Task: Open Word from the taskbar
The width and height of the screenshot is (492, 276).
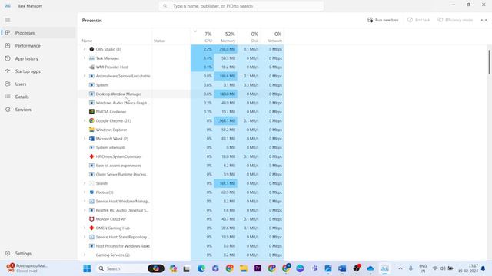Action: pos(342,268)
